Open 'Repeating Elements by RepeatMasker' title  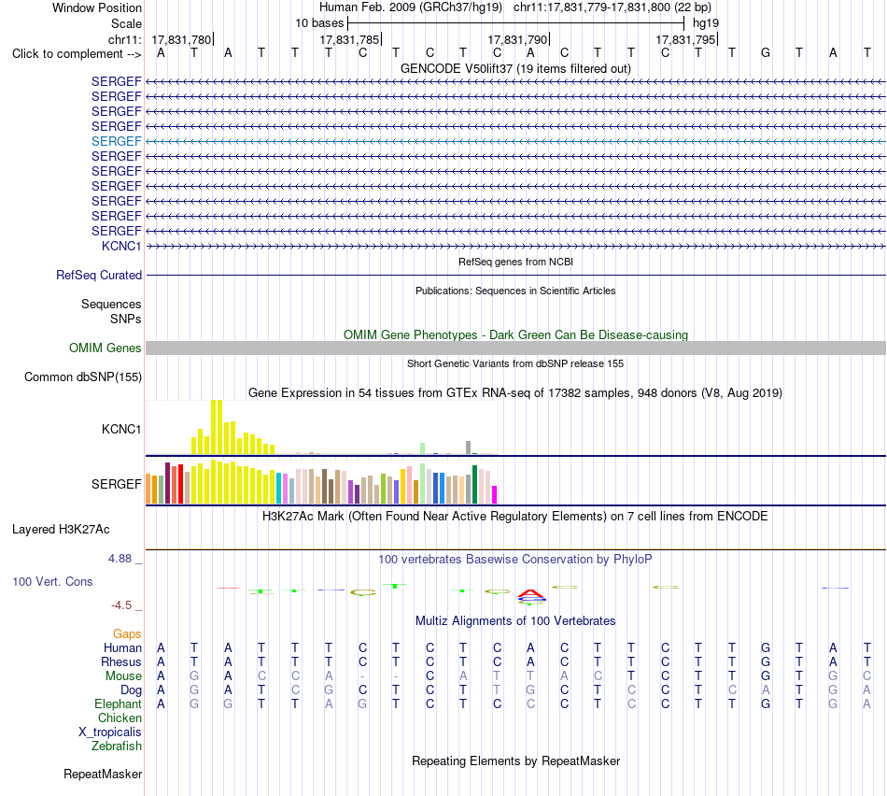[515, 761]
